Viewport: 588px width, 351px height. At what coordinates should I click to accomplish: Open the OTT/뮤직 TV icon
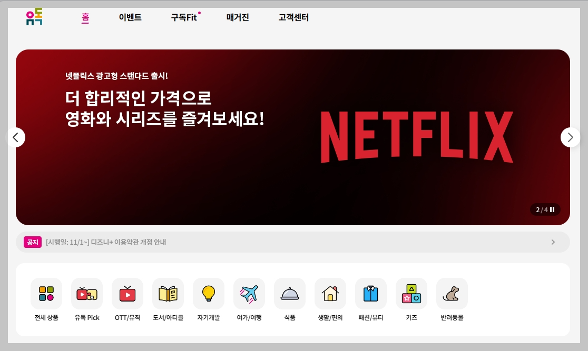pyautogui.click(x=127, y=294)
